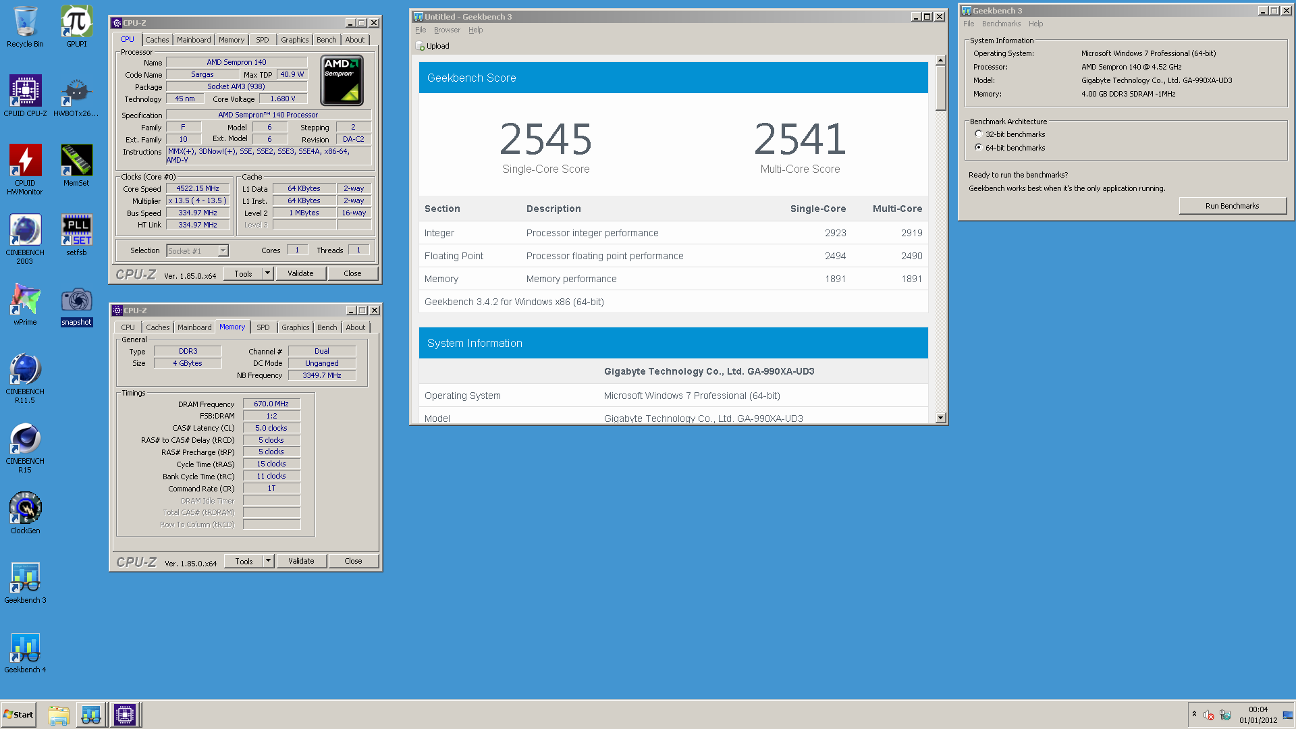Open the CPUID CPU-Z desktop shortcut
The width and height of the screenshot is (1296, 729).
coord(25,96)
